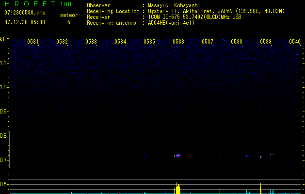The width and height of the screenshot is (305, 194).
Task: Click the 1.1 kHz axis label
Action: 3,63
